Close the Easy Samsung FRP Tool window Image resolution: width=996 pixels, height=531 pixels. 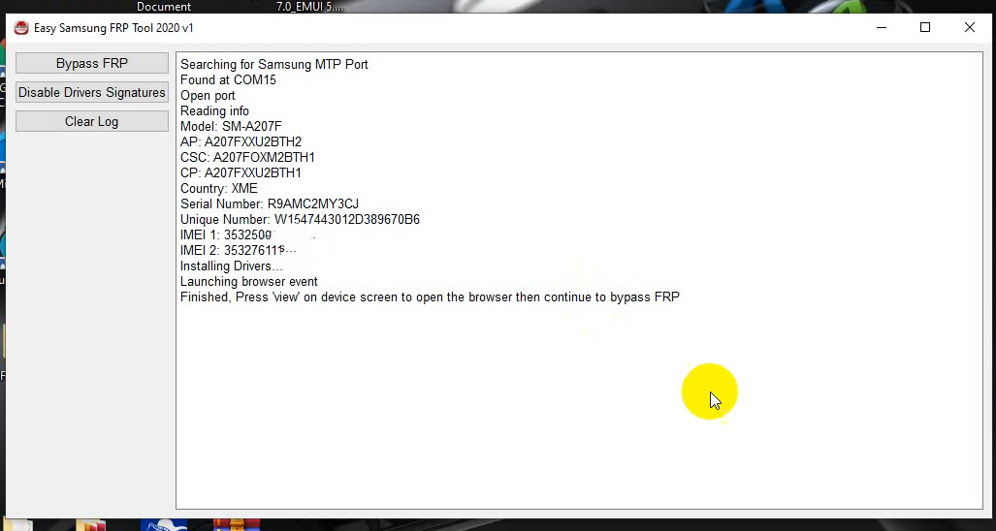tap(969, 28)
